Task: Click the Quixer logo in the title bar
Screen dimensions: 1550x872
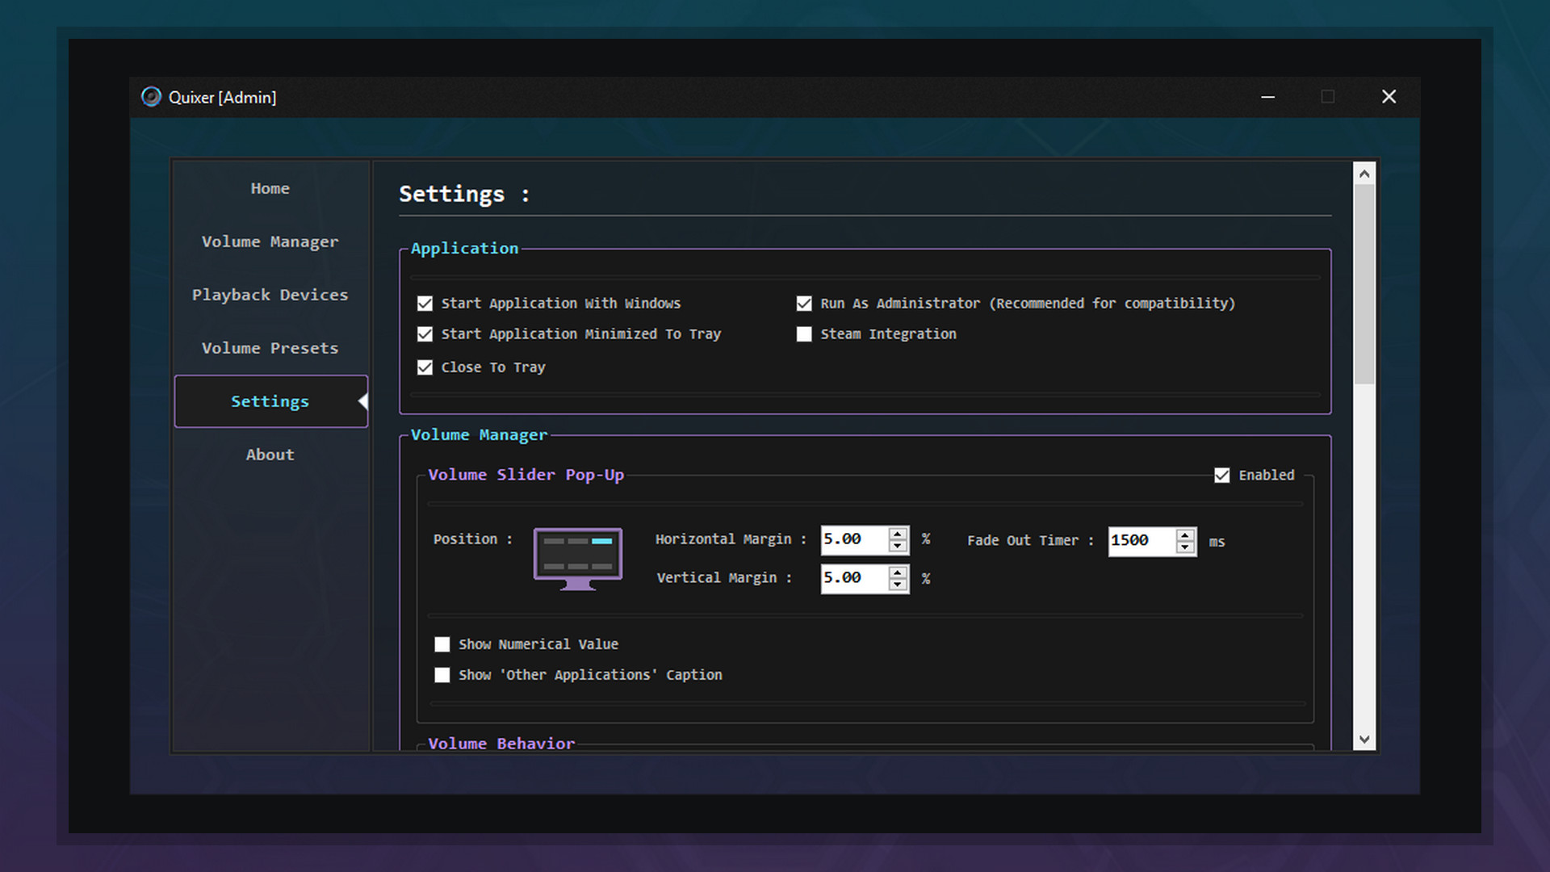Action: (151, 97)
